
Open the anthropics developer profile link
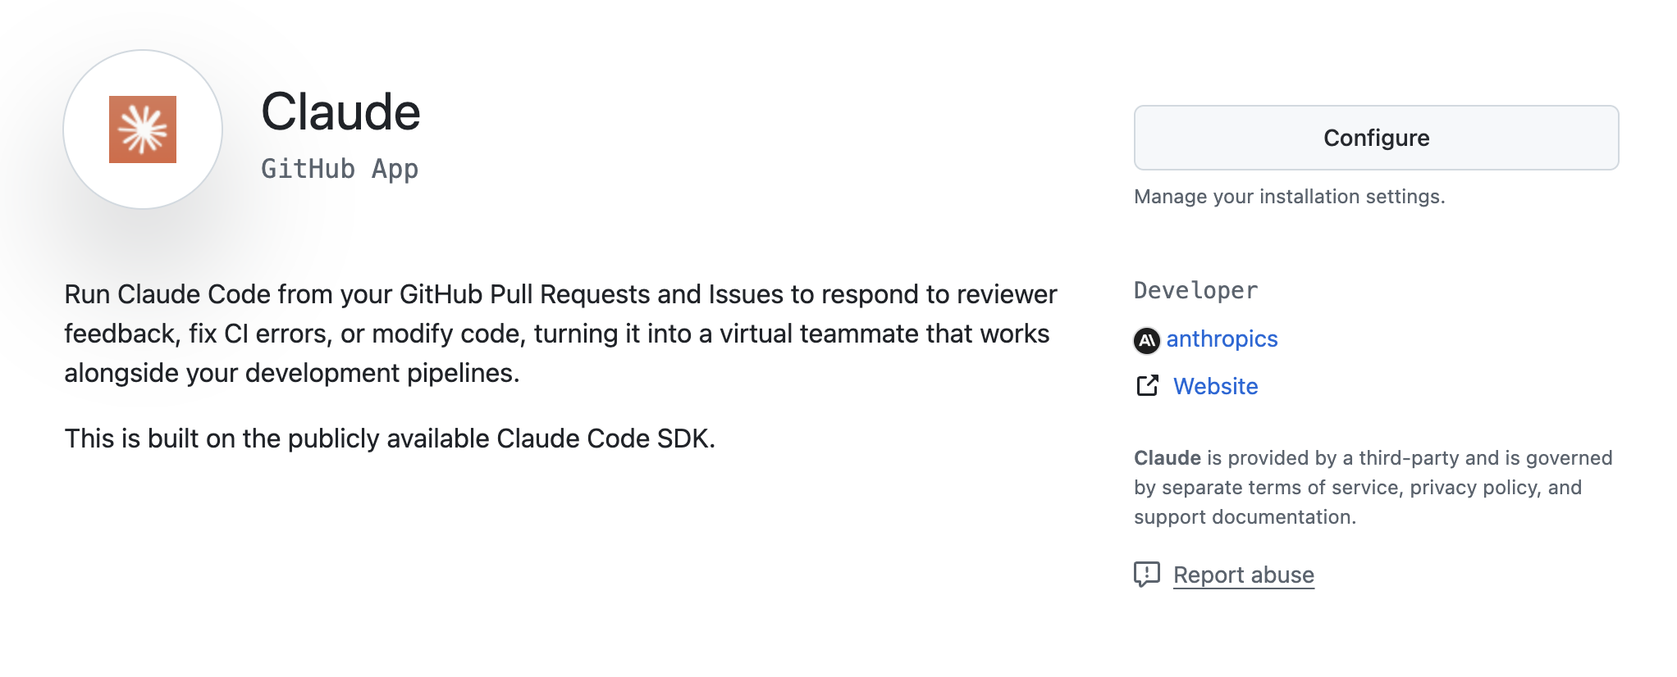(x=1222, y=339)
